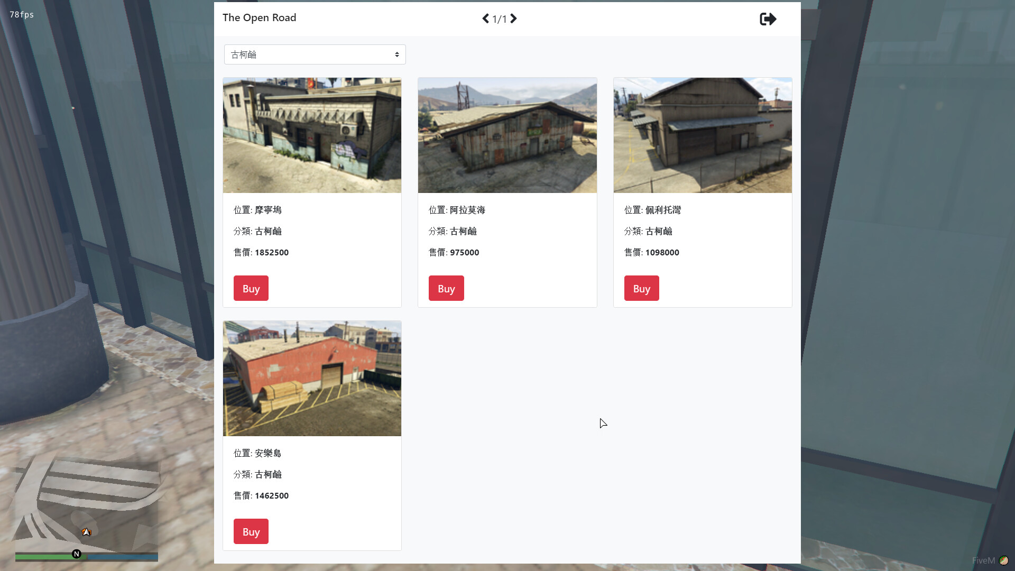
Task: Buy the 安樂島 property for 1462500
Action: tap(251, 531)
